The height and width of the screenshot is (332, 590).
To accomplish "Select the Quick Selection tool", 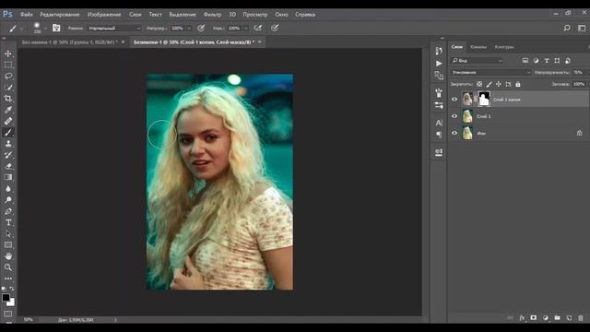I will pyautogui.click(x=8, y=88).
